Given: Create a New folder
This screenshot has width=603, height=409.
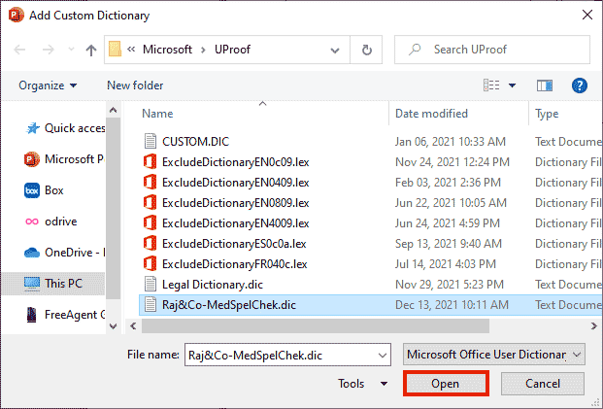Looking at the screenshot, I should pos(135,85).
